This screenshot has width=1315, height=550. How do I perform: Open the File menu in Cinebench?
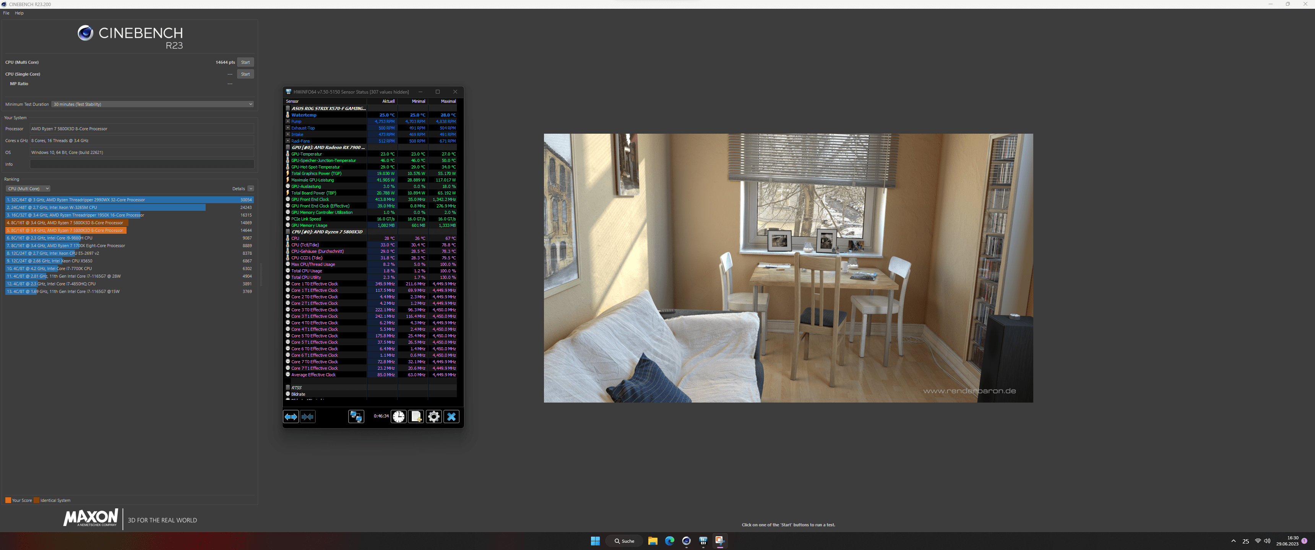6,13
